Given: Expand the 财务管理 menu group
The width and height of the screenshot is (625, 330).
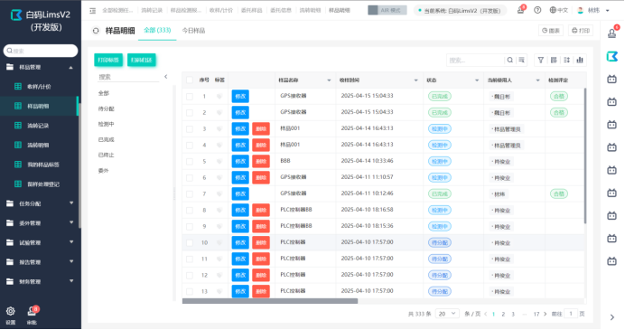Looking at the screenshot, I should (x=40, y=282).
